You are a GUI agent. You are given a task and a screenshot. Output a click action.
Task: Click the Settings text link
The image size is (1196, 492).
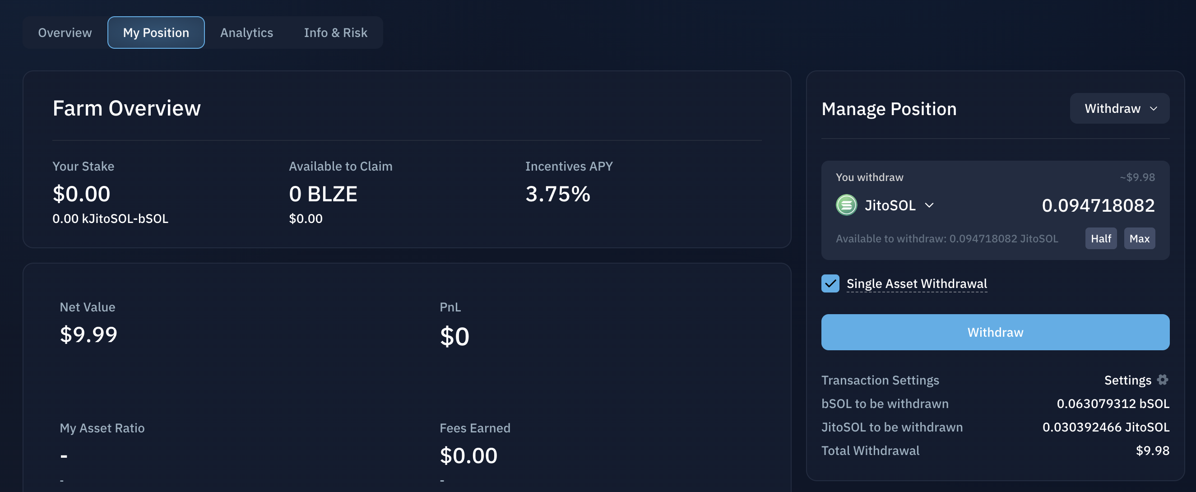[1127, 380]
